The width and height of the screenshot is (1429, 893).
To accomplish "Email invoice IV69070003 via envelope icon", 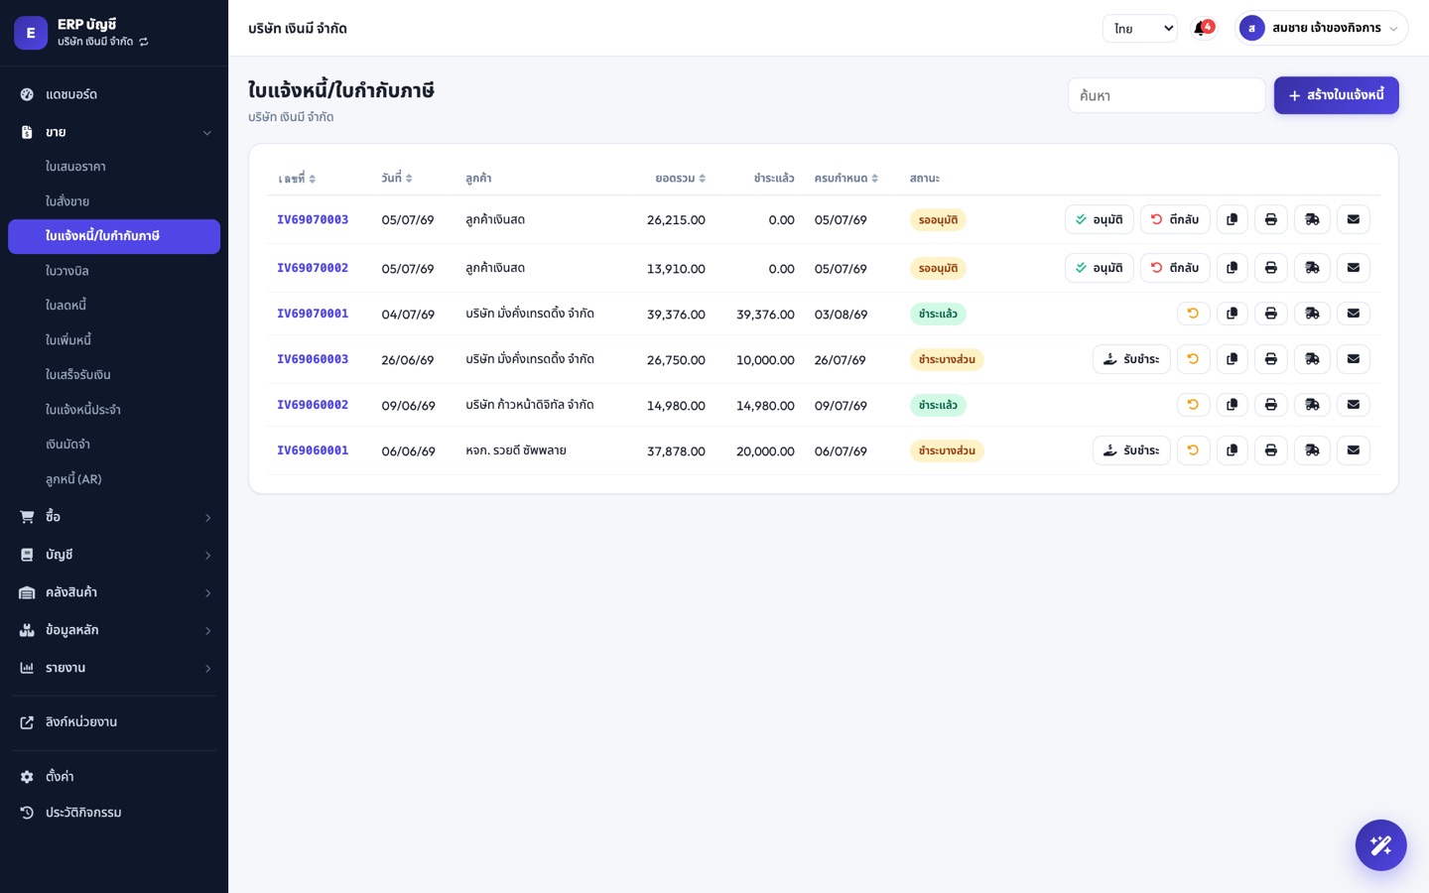I will click(1354, 219).
